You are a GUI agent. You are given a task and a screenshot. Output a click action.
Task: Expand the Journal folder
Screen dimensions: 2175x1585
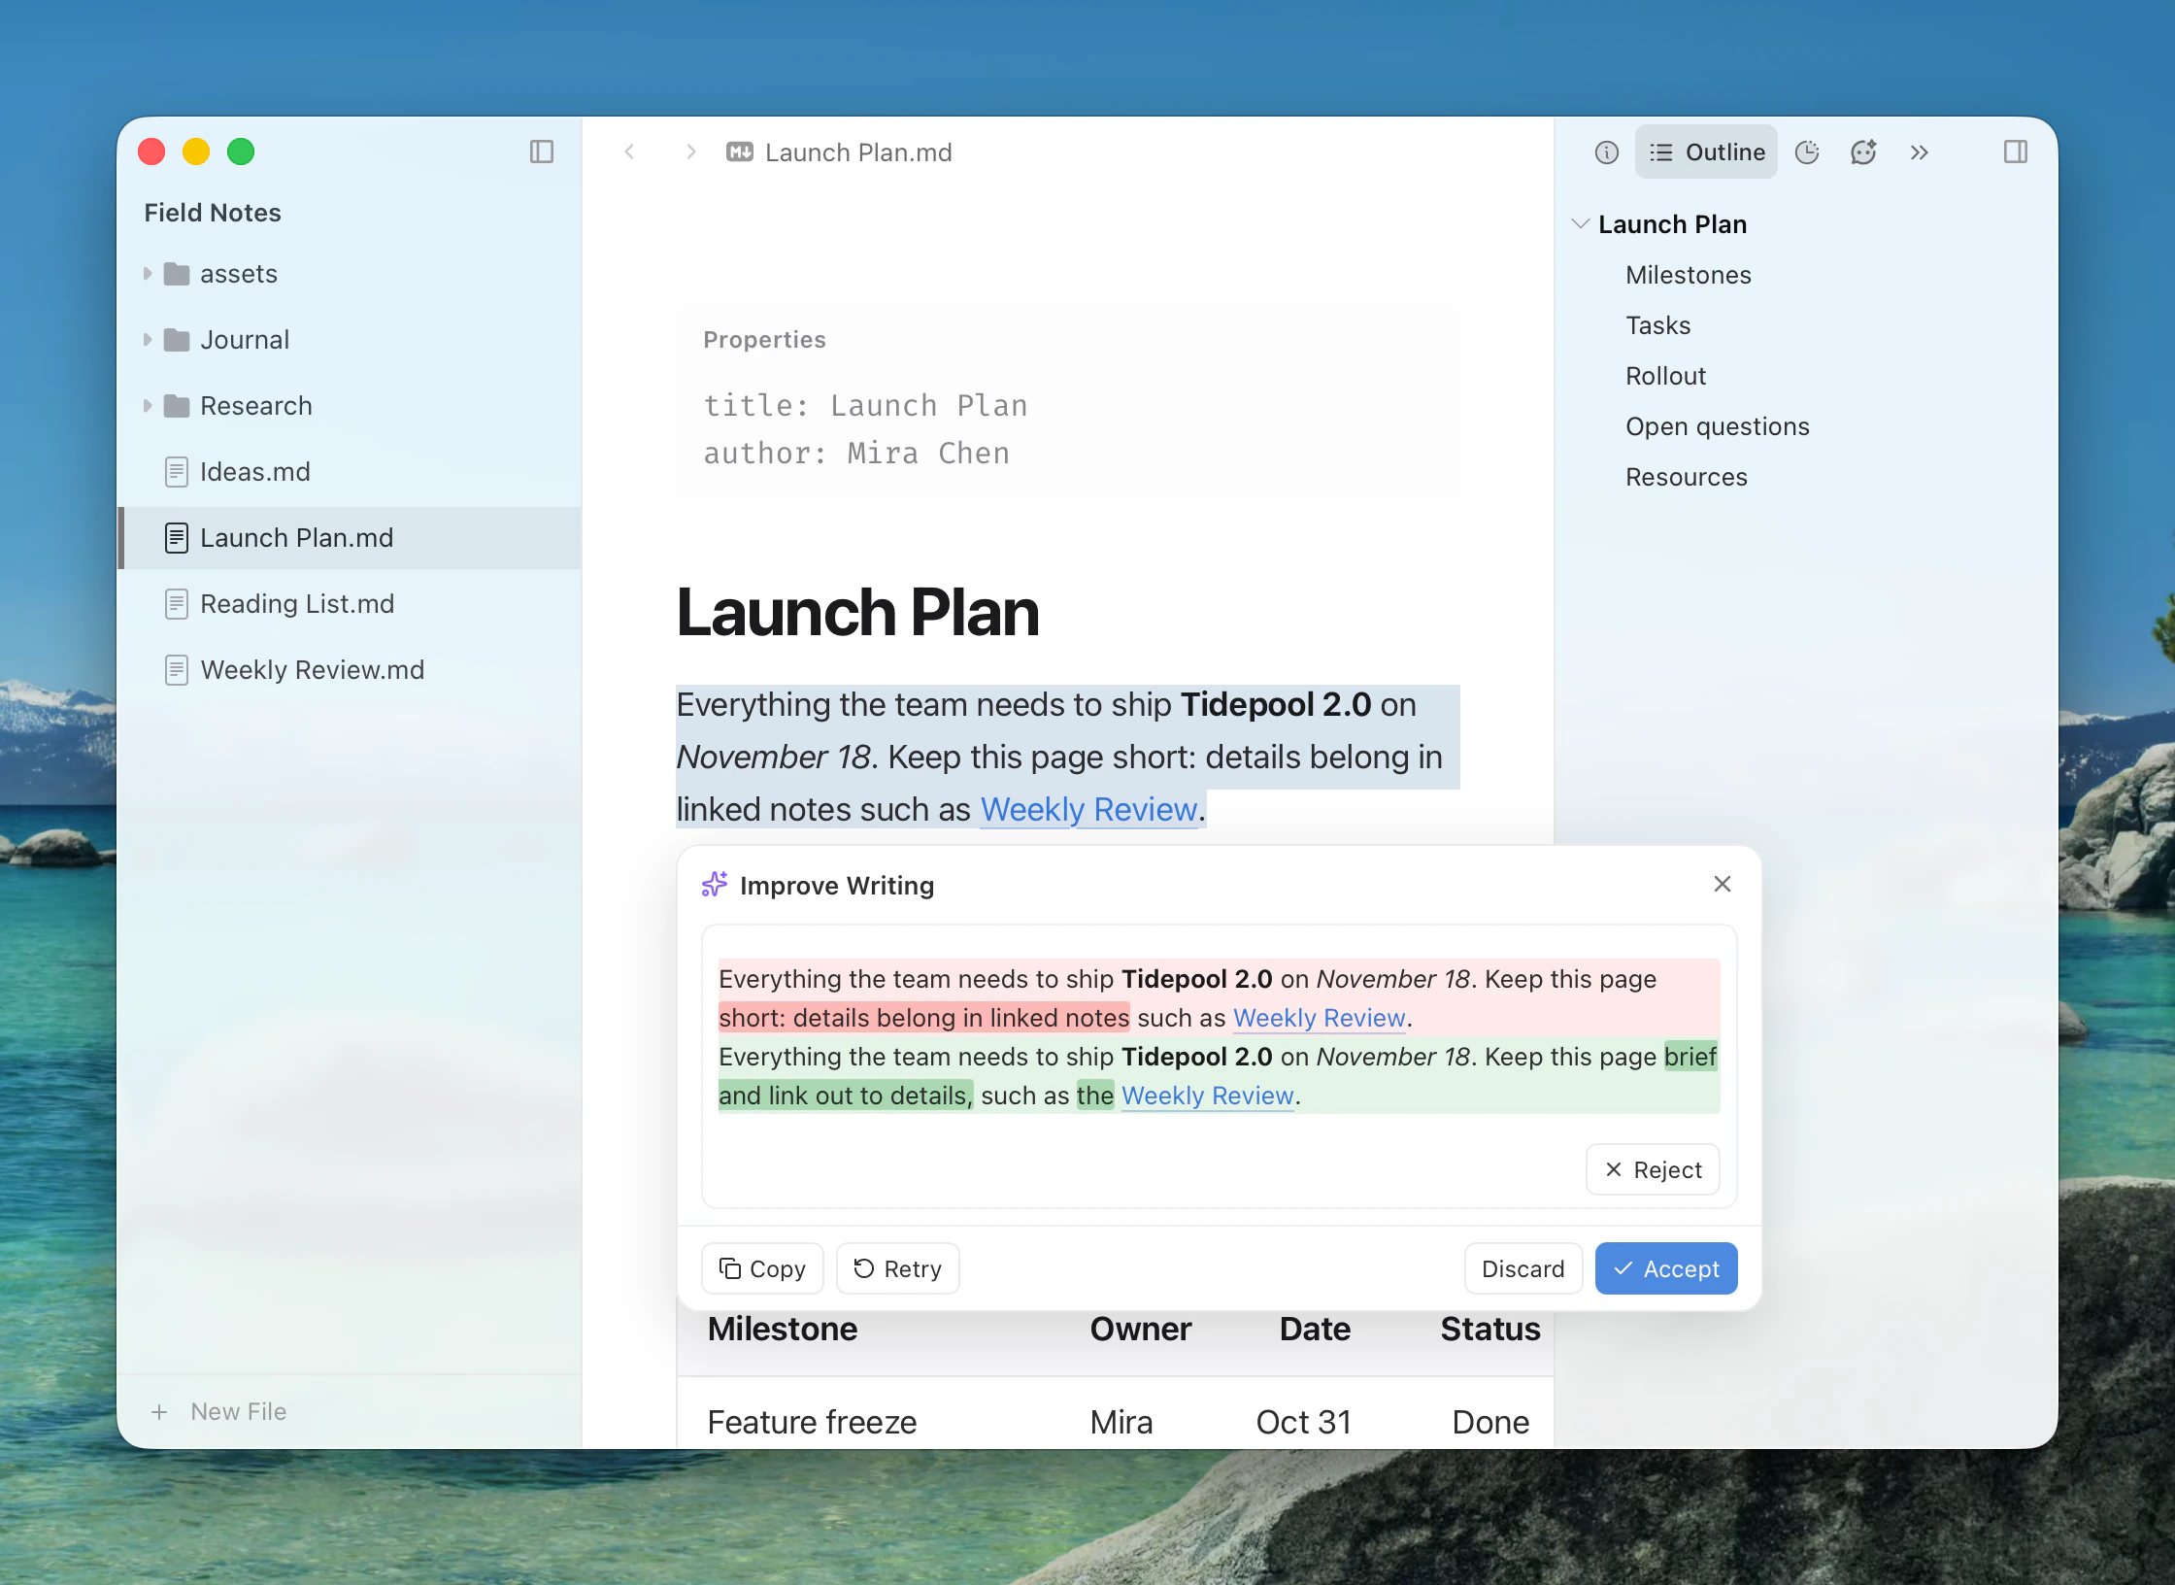148,340
